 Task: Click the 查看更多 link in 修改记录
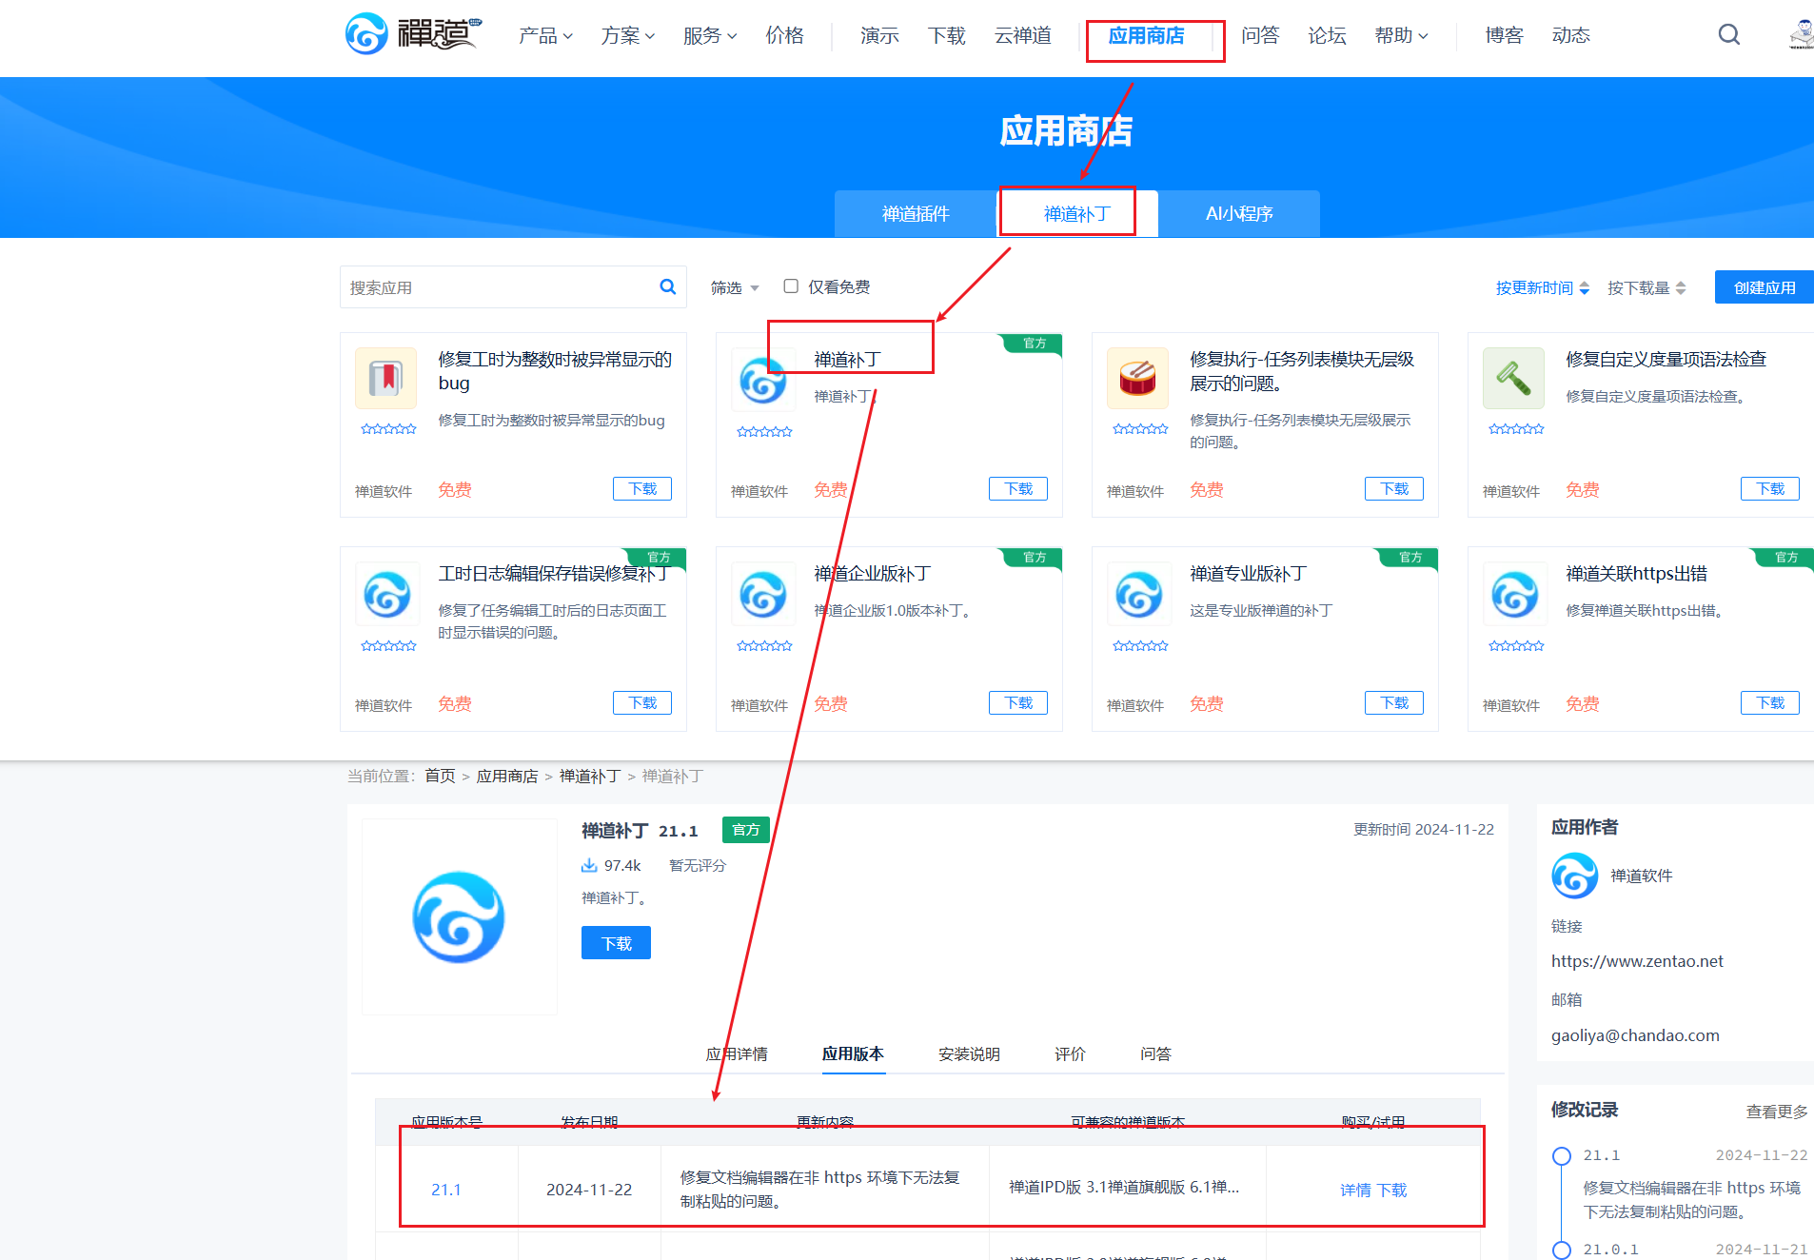pyautogui.click(x=1777, y=1111)
